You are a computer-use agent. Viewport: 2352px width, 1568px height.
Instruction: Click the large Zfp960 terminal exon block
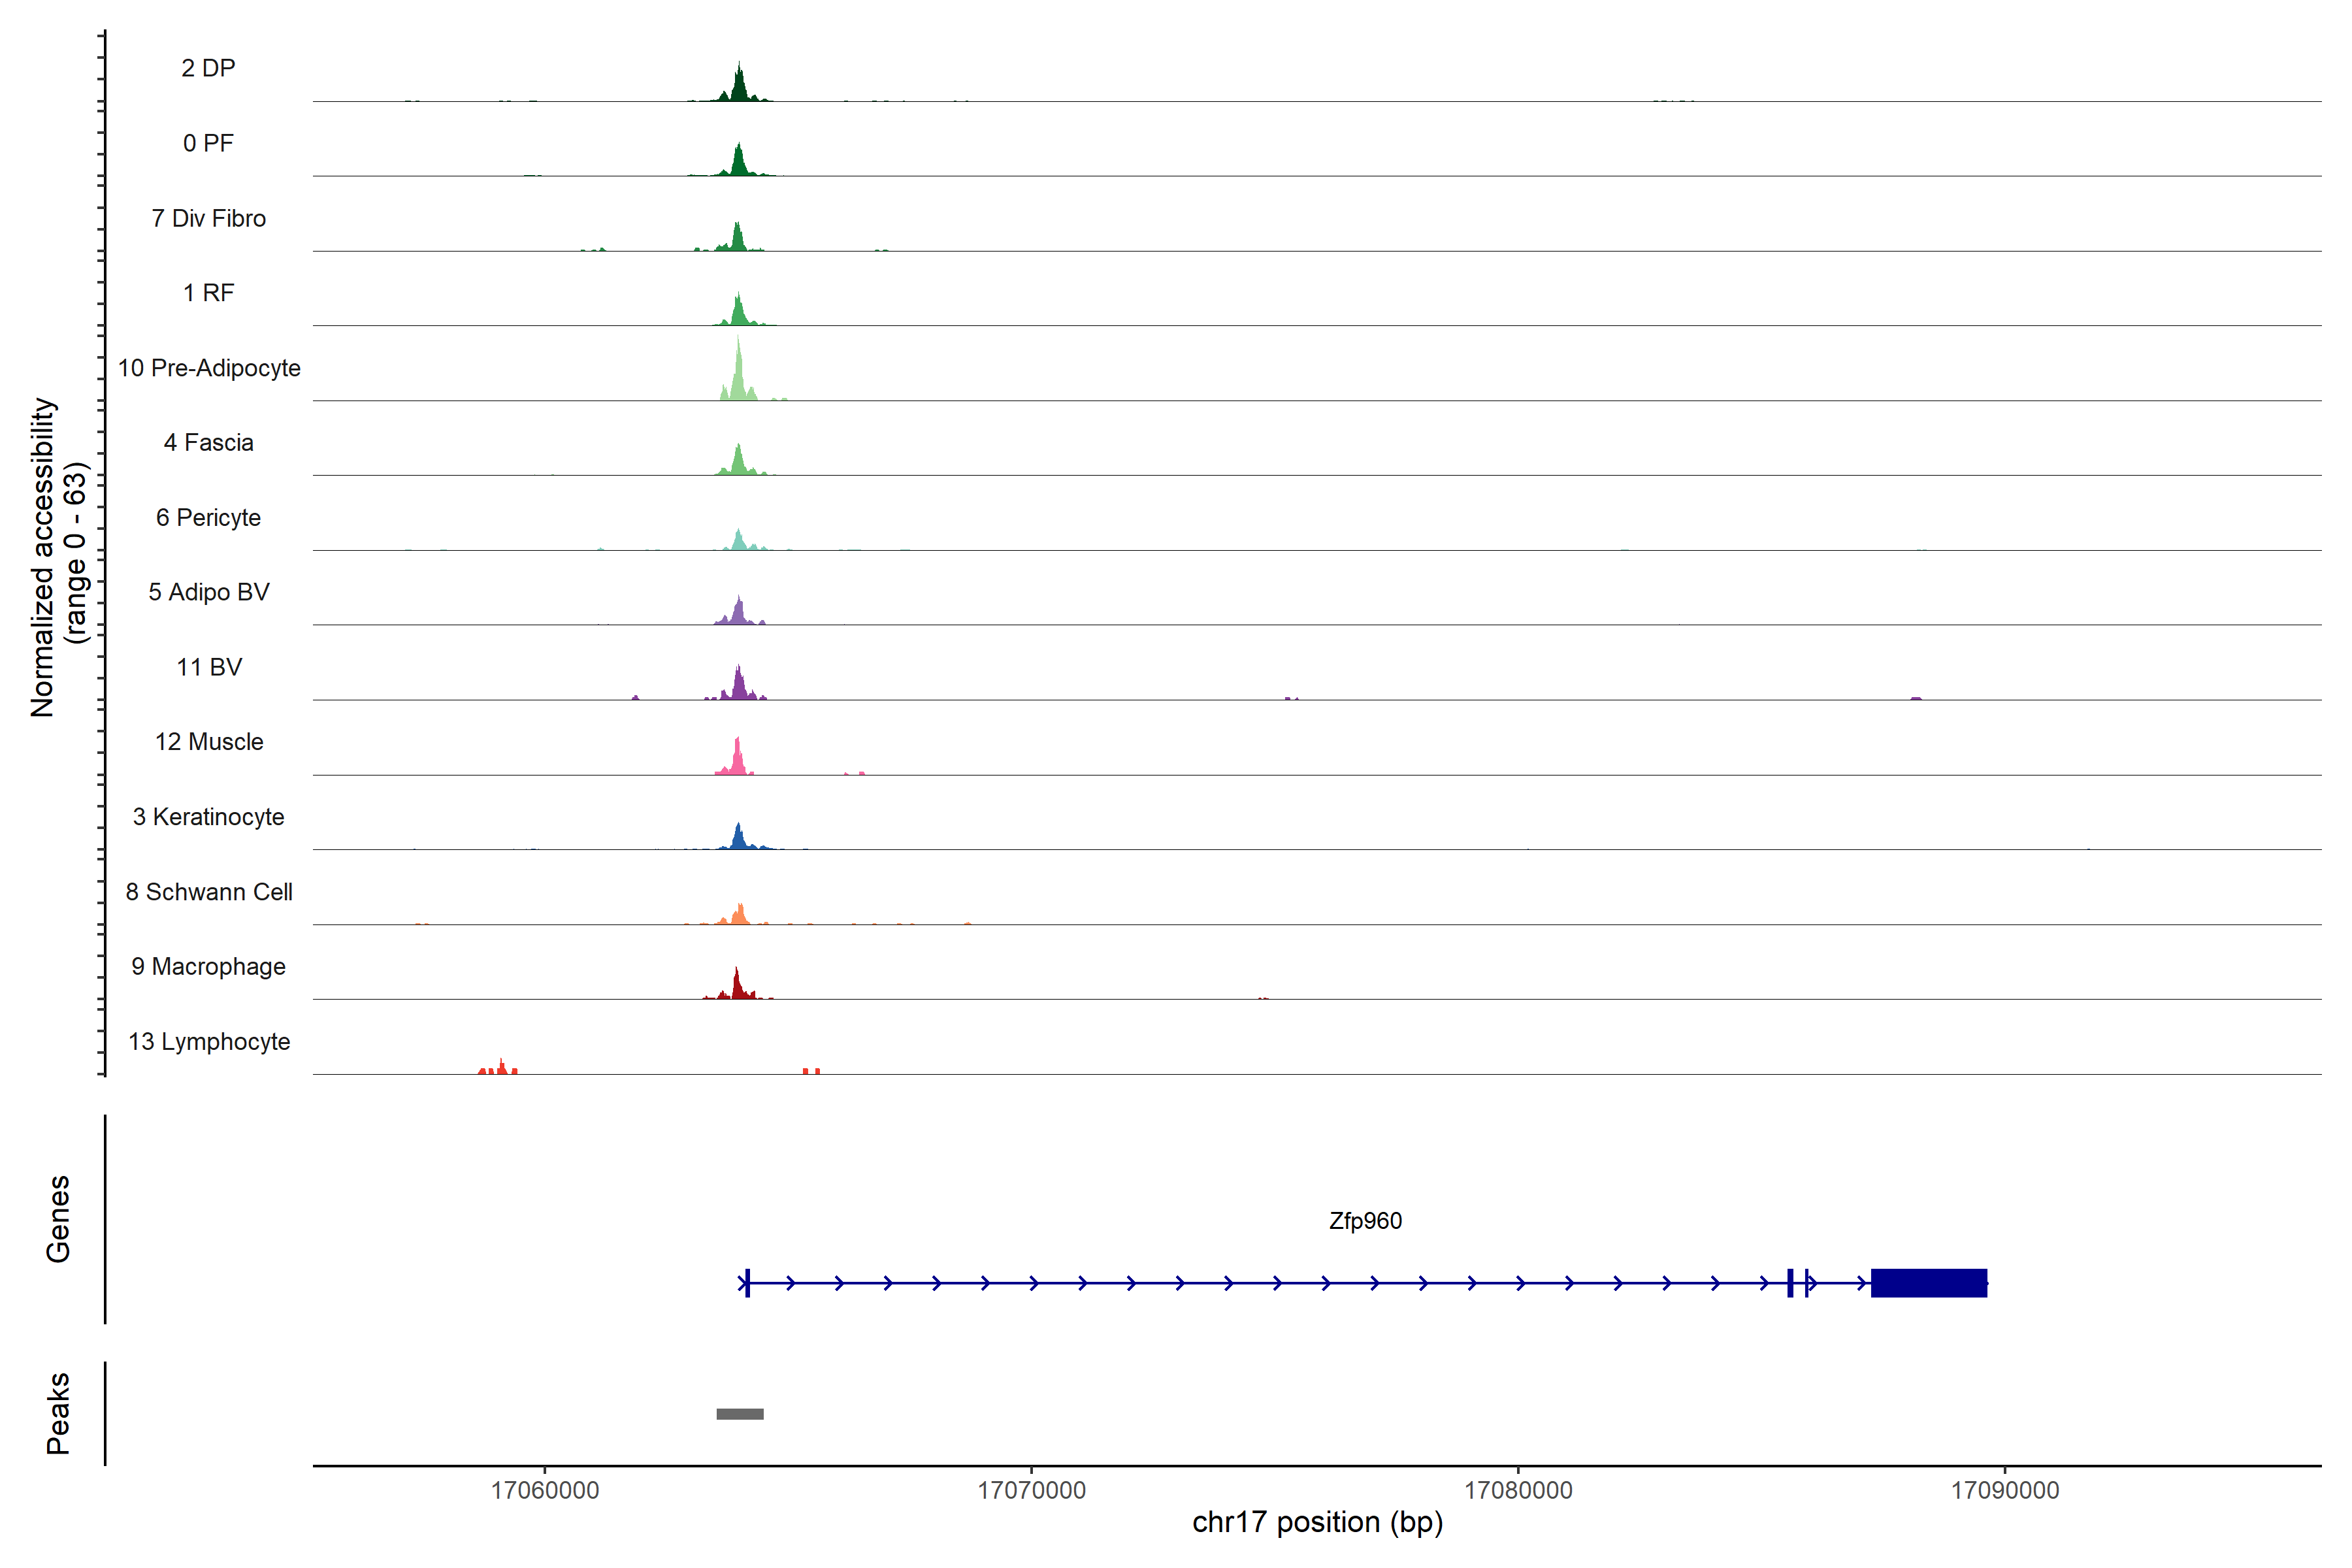pyautogui.click(x=1928, y=1283)
